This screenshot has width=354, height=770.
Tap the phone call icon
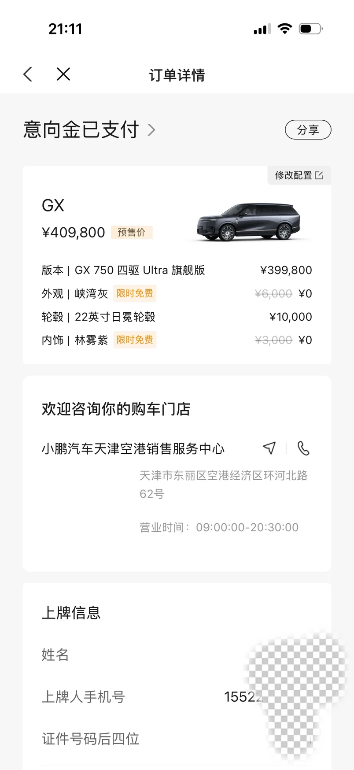pyautogui.click(x=303, y=448)
